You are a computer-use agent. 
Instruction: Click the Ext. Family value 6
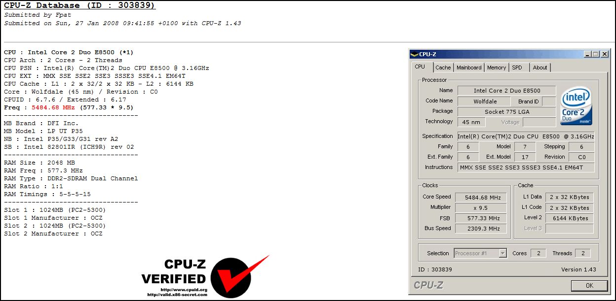(468, 157)
